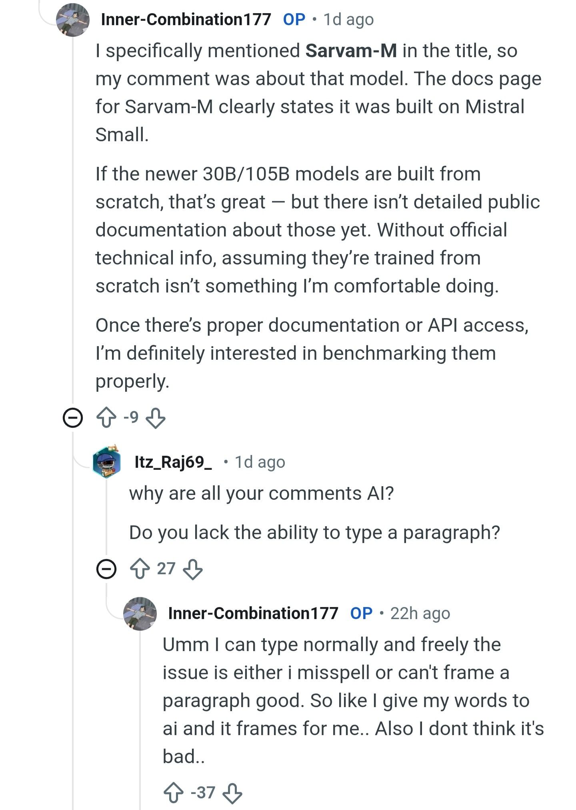Tap the -37 vote score
The width and height of the screenshot is (576, 810).
click(203, 792)
